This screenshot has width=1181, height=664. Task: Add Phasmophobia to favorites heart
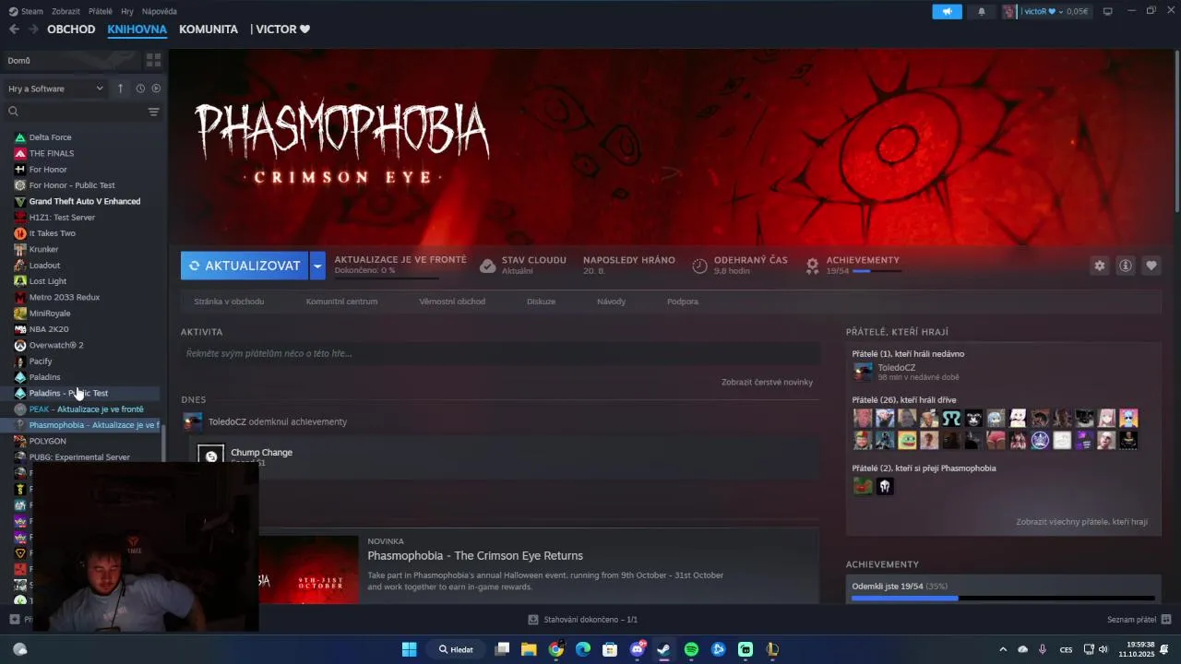pyautogui.click(x=1151, y=266)
